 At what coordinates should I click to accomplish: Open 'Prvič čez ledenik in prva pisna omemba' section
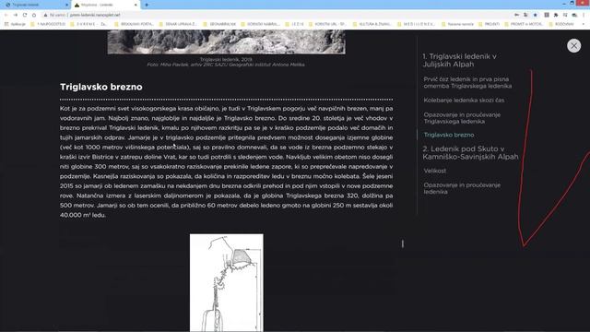pyautogui.click(x=467, y=82)
